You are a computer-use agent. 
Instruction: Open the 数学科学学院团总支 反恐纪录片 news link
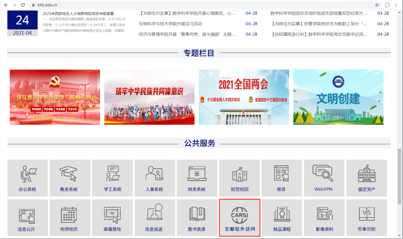tap(319, 13)
